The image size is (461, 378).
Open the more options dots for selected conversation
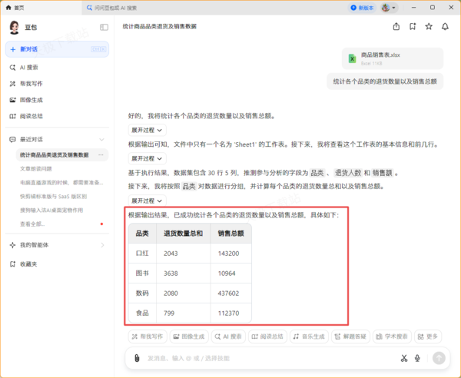pos(101,155)
